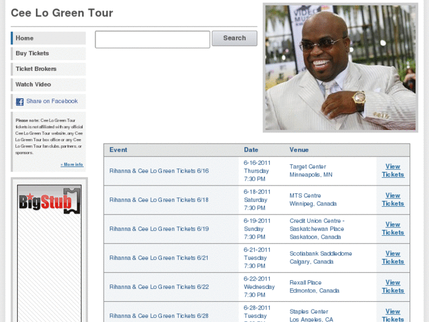
Task: Open Rihanna & Cee Lo Green Tickets 6/22
Action: pyautogui.click(x=159, y=287)
